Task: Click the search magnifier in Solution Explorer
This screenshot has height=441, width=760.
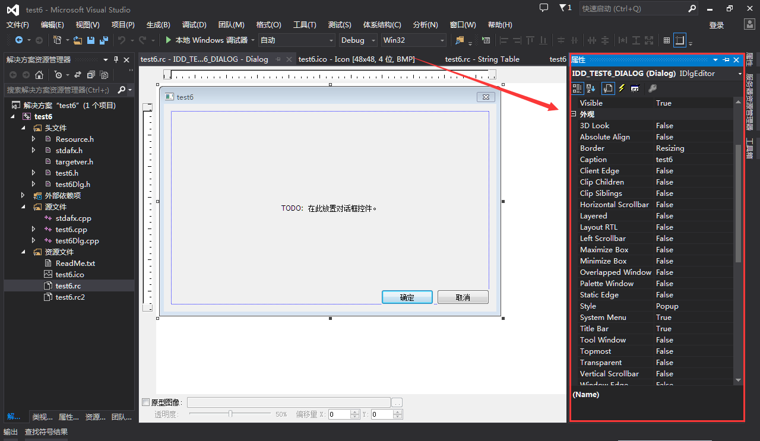Action: (122, 90)
